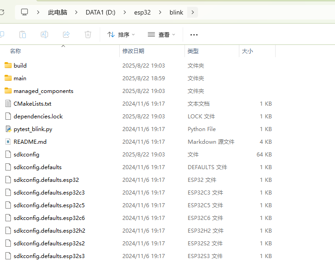This screenshot has height=278, width=335.
Task: Select the sdkconfig.defaults.esp32s3 file name
Action: coord(49,256)
